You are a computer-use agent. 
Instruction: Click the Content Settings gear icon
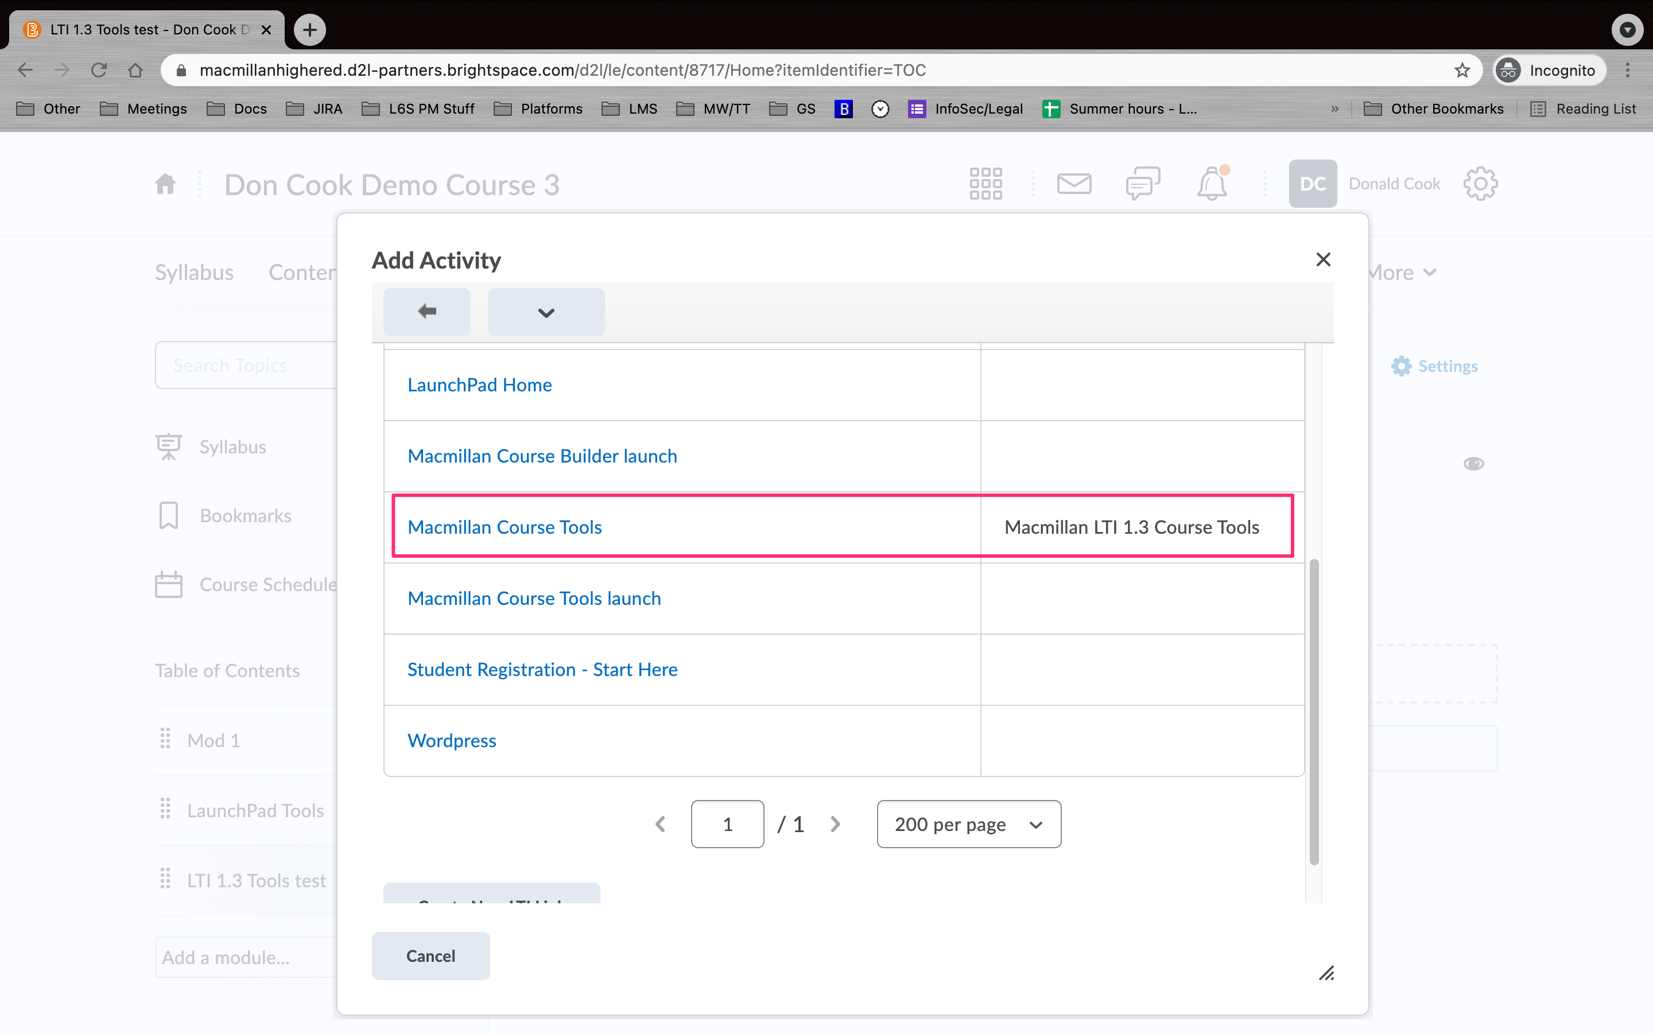tap(1402, 366)
